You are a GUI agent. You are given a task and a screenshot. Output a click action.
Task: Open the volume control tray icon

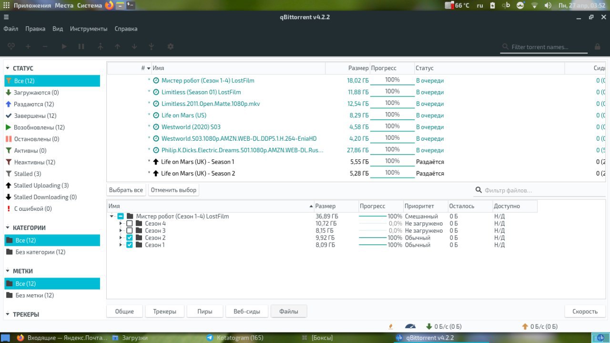548,5
